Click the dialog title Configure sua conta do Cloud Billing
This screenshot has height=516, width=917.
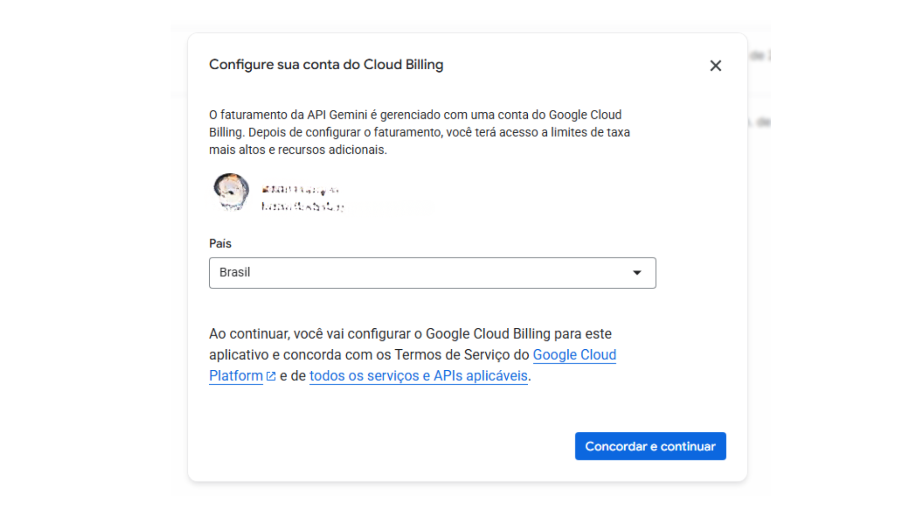tap(326, 64)
